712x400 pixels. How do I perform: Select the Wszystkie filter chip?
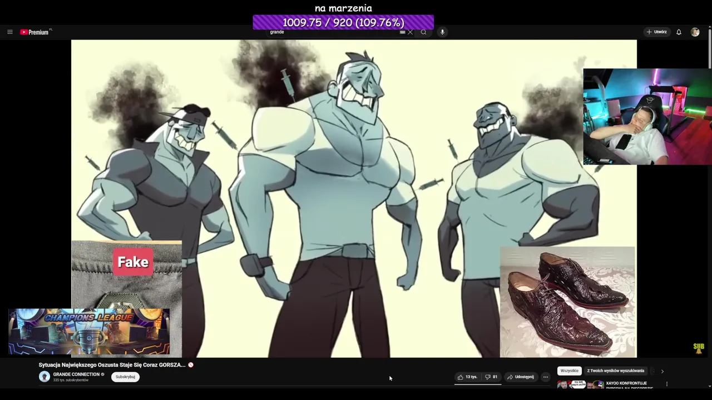click(570, 371)
